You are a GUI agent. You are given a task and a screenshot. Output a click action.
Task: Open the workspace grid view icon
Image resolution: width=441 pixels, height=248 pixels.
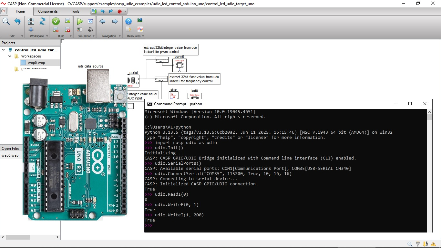tap(31, 21)
